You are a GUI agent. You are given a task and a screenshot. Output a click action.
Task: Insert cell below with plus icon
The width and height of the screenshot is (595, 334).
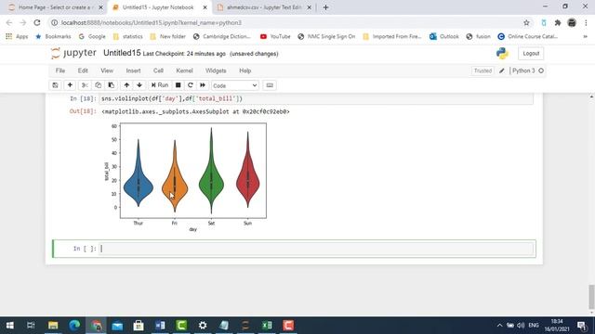click(x=70, y=85)
